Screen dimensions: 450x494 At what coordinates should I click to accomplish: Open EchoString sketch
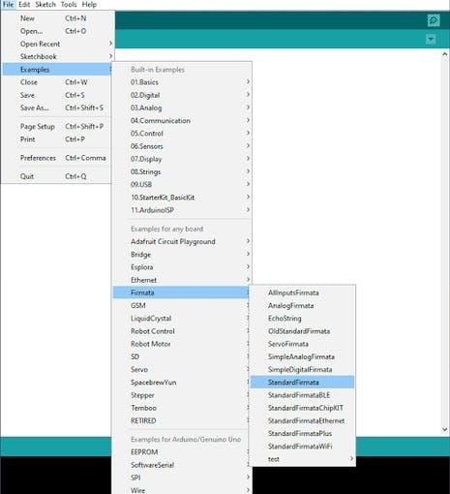coord(303,319)
